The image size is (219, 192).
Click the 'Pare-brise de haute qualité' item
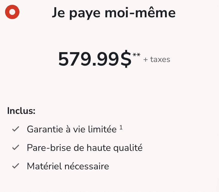pyautogui.click(x=85, y=148)
